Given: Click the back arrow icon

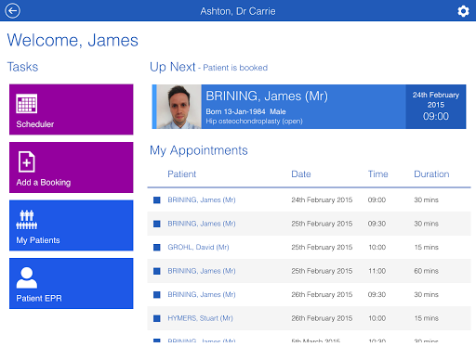Looking at the screenshot, I should coord(12,11).
